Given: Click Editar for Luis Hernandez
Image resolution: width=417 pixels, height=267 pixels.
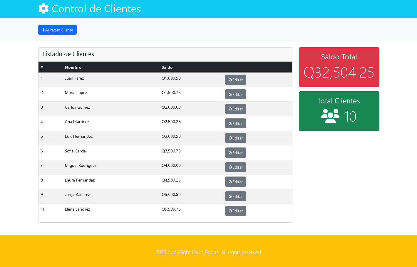Looking at the screenshot, I should click(235, 138).
